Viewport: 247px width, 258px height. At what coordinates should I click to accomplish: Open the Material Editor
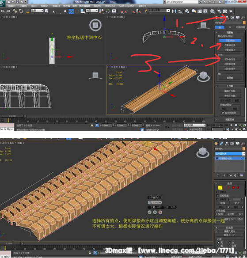213,11
